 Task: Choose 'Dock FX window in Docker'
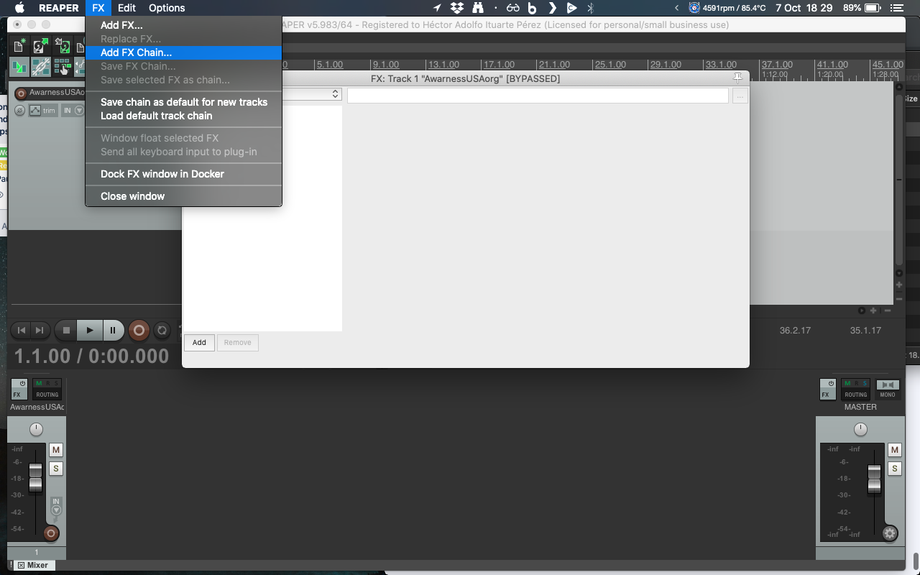(162, 174)
